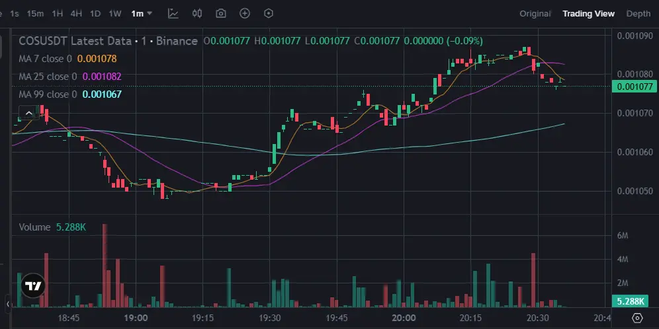Click the TradingView logo badge

(x=33, y=286)
